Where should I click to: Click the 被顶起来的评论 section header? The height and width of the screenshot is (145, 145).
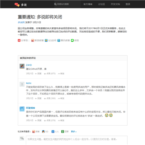[28, 58]
